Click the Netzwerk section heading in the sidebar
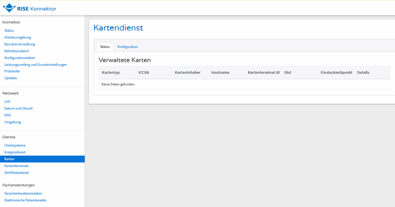395x207 pixels. [11, 93]
